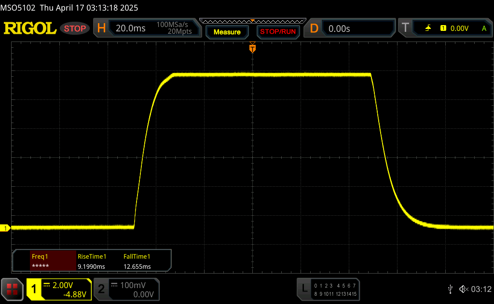Open the red grid function menu icon
This screenshot has height=304, width=494.
tap(12, 289)
